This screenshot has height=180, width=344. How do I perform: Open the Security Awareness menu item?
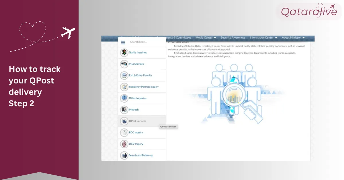coord(233,37)
